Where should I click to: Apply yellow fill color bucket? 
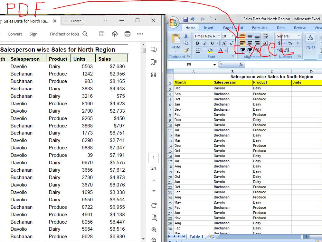point(210,50)
